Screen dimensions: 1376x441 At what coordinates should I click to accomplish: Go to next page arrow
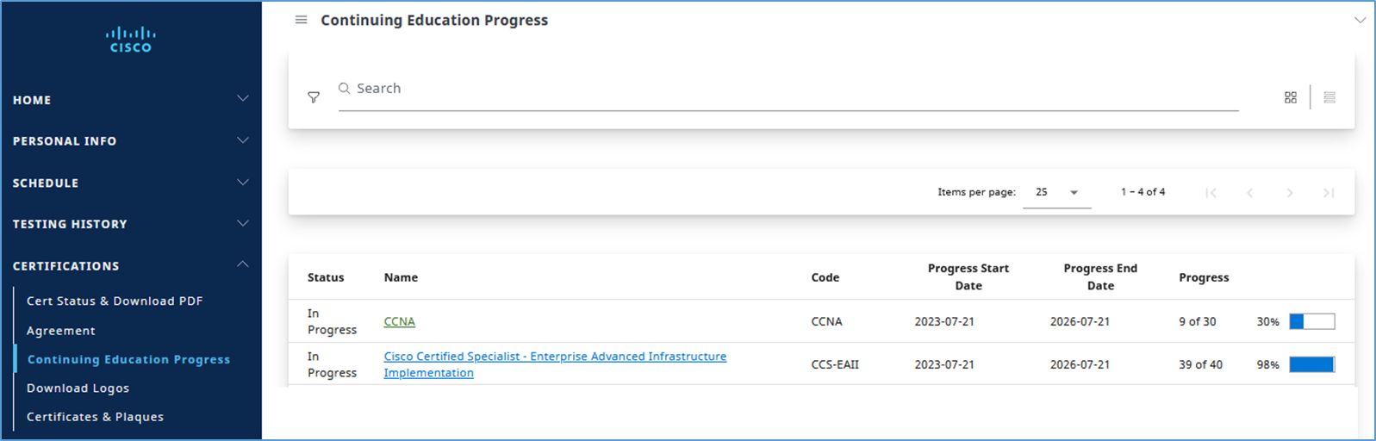[x=1289, y=193]
